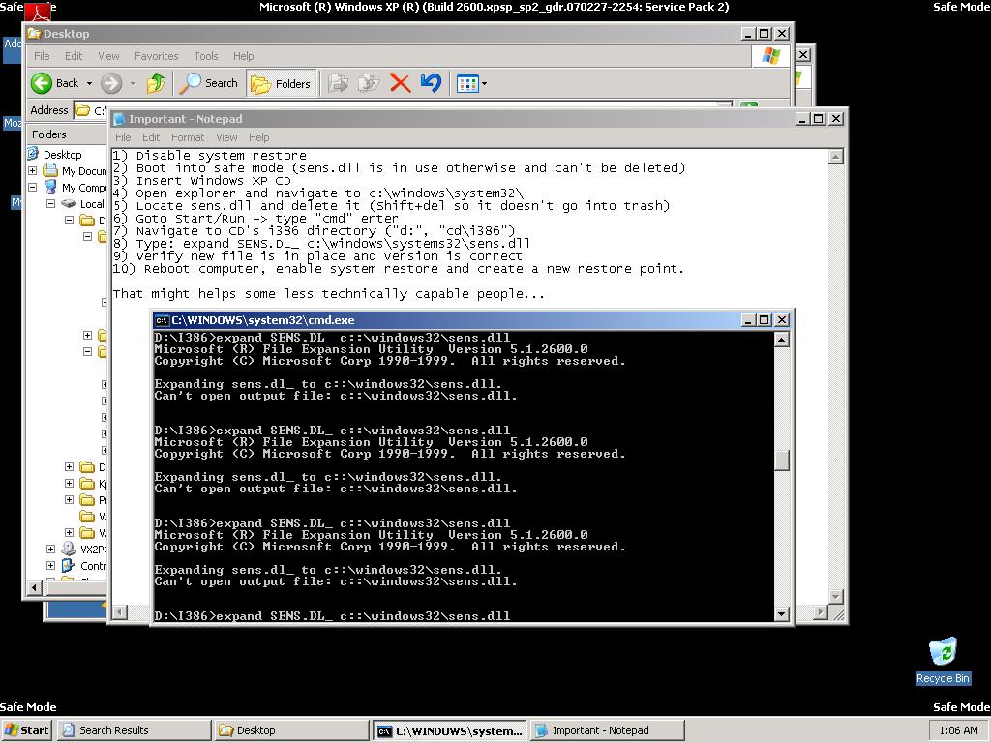Click the cmd.exe title bar icon
This screenshot has height=743, width=991.
point(162,320)
